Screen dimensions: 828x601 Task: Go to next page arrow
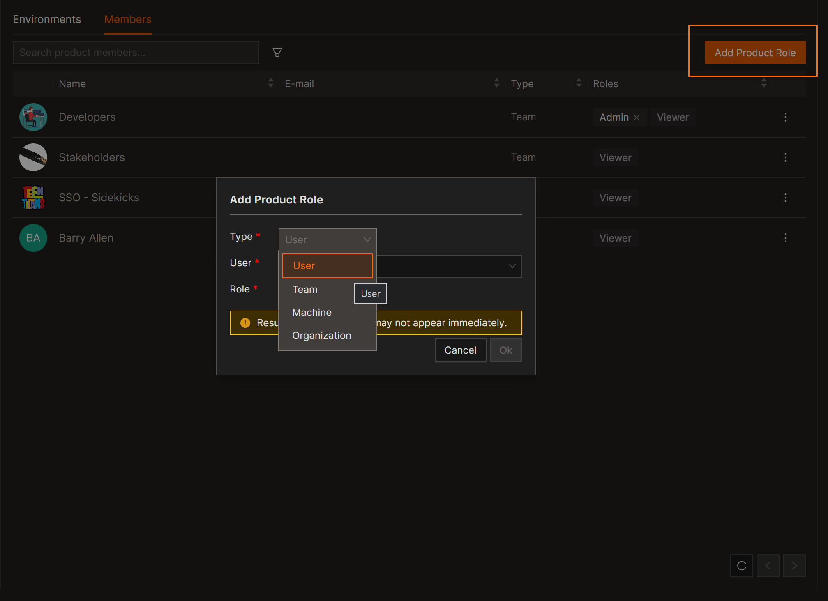coord(794,566)
